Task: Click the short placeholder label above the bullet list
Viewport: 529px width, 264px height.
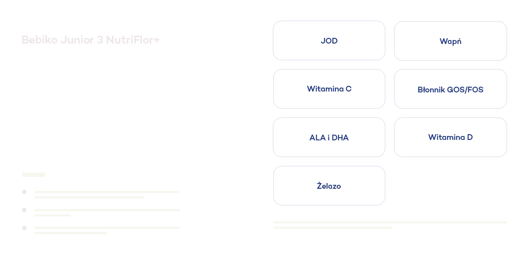Action: click(x=34, y=175)
